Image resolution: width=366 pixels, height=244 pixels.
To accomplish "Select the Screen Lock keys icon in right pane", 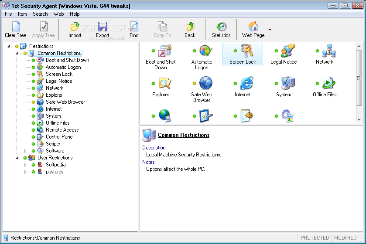I will point(247,51).
